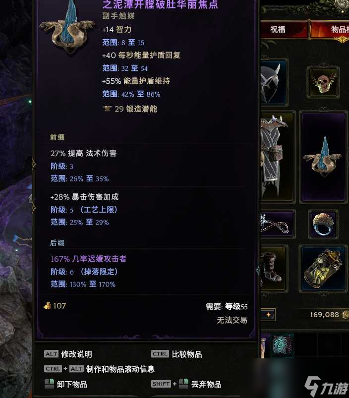This screenshot has width=349, height=398.
Task: Click the boots equipment slot
Action: [x=274, y=269]
